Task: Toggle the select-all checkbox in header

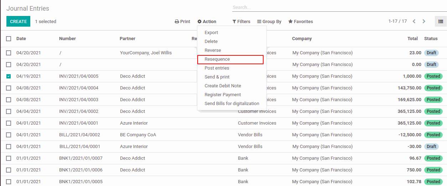Action: coord(9,39)
